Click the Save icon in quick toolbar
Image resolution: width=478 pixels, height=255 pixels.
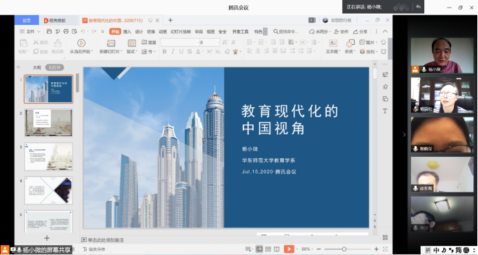(49, 32)
